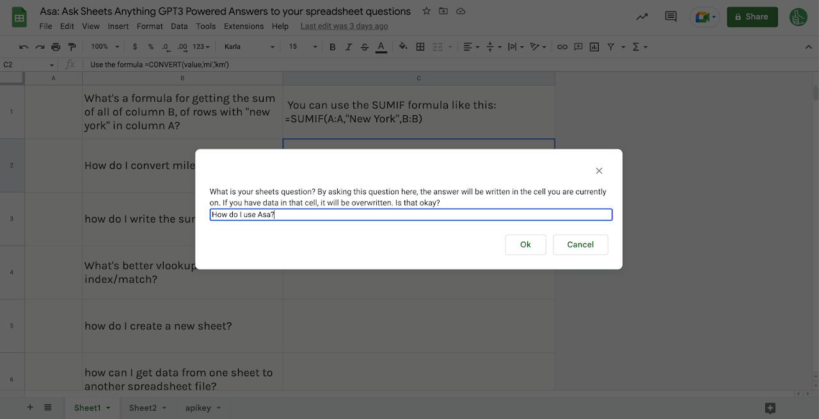This screenshot has width=819, height=419.
Task: Click the Insert chart icon
Action: 594,47
